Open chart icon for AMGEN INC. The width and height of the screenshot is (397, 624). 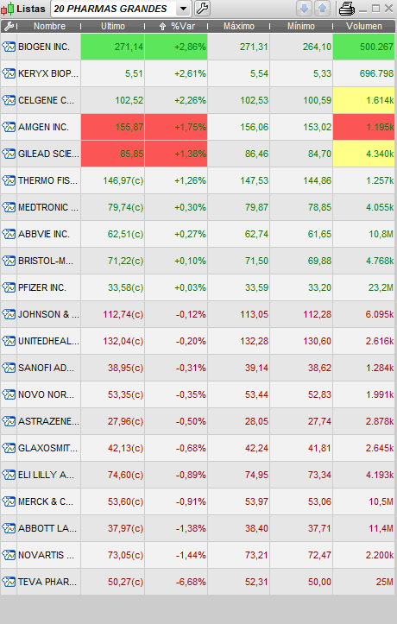(9, 127)
